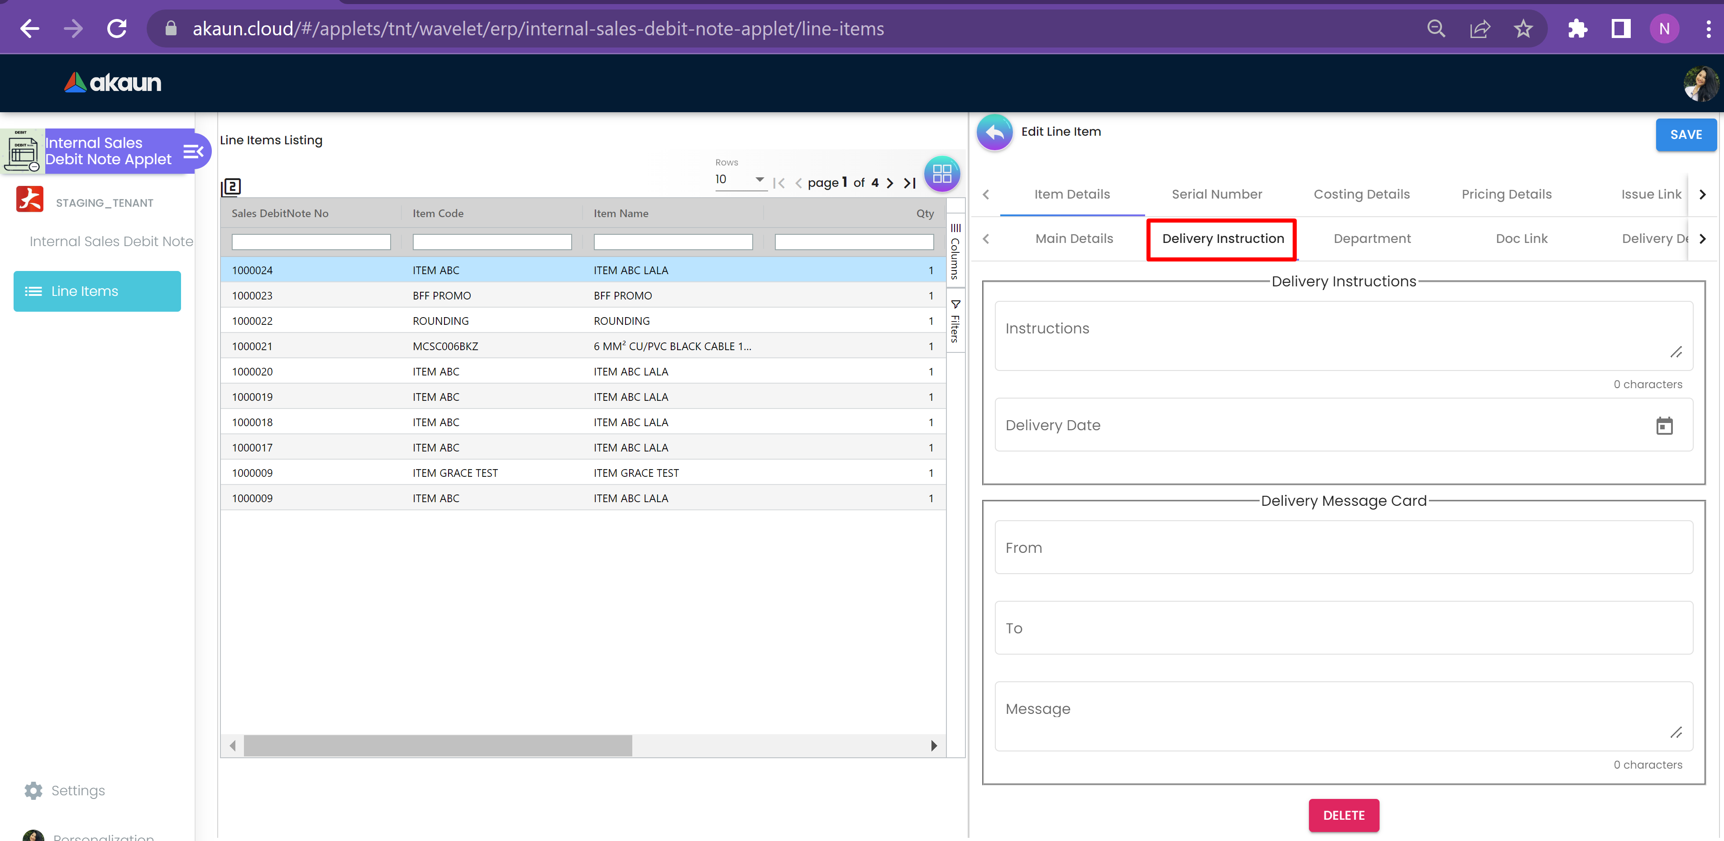Open Settings gear in the sidebar
The image size is (1724, 841).
tap(33, 790)
